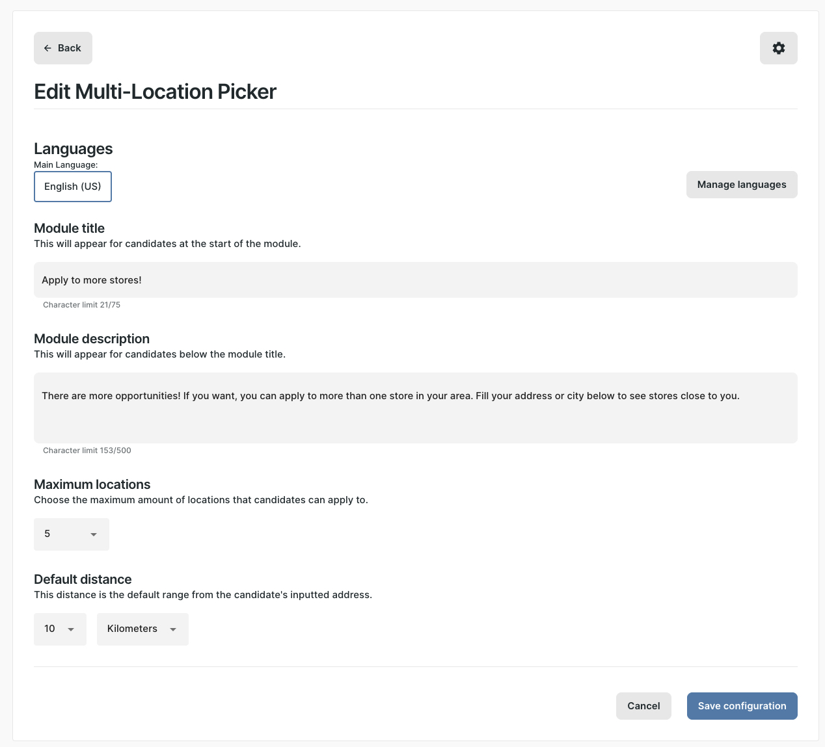Click the caret arrow in Maximum locations dropdown
Screen dimensions: 825x747
pyautogui.click(x=94, y=534)
